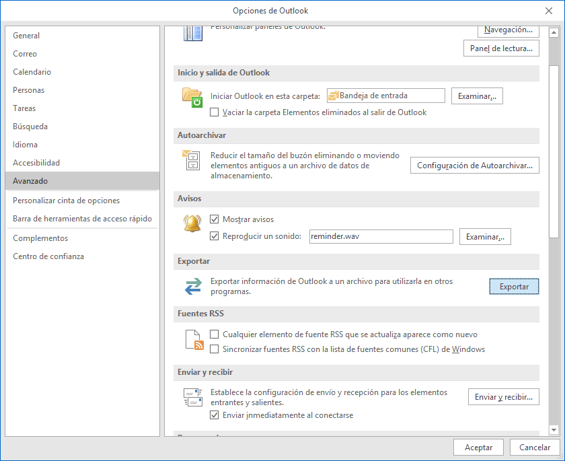Open Centro de confianza category
Image resolution: width=565 pixels, height=461 pixels.
[x=83, y=256]
